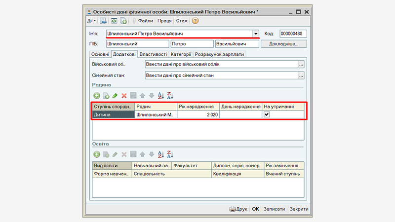Open help with the question mark icon
This screenshot has height=222, width=395.
[195, 21]
